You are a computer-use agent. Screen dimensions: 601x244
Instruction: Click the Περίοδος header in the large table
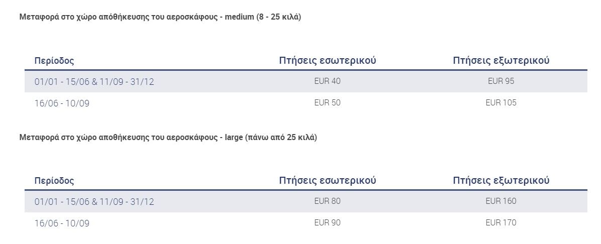pyautogui.click(x=54, y=181)
